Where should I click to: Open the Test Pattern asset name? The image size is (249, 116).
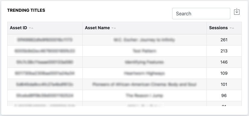[144, 51]
